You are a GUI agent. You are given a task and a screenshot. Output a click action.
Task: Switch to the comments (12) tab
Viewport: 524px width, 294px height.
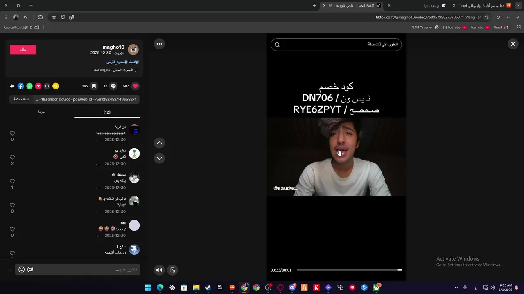(107, 112)
